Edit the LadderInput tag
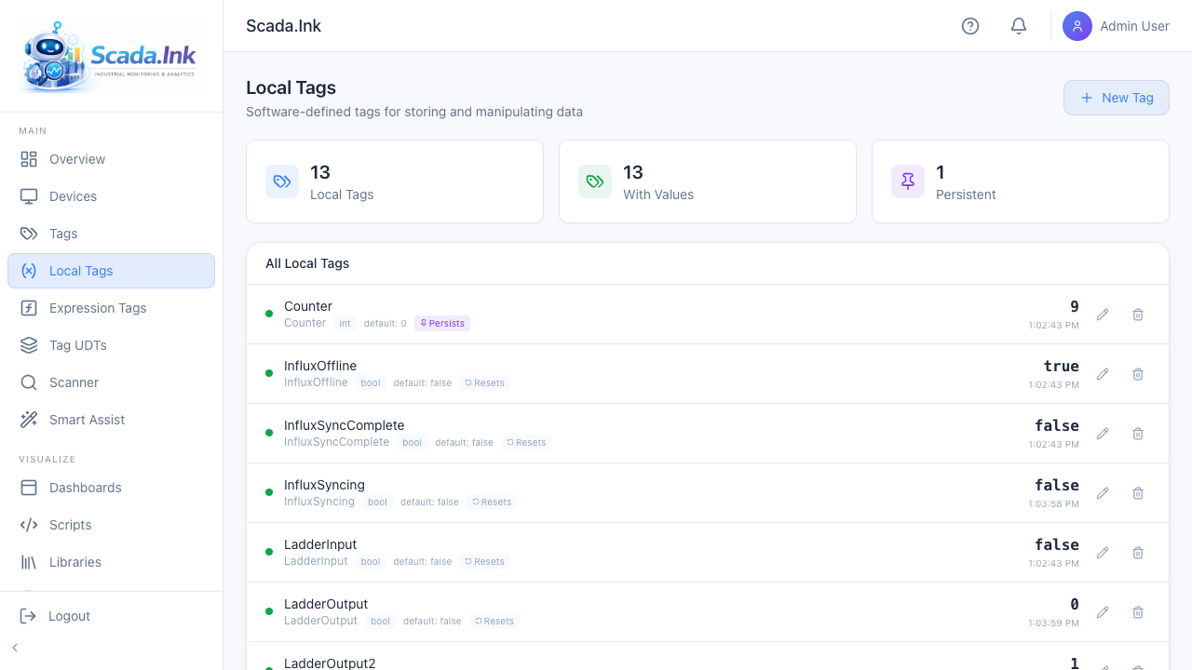 (x=1103, y=553)
